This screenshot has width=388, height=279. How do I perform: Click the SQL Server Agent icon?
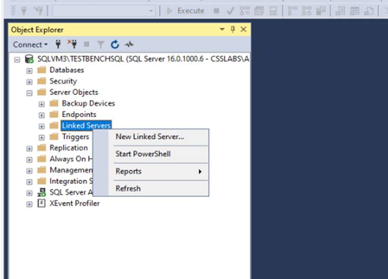(42, 192)
